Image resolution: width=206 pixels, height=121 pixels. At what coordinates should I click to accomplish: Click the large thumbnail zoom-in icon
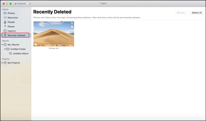30,4
